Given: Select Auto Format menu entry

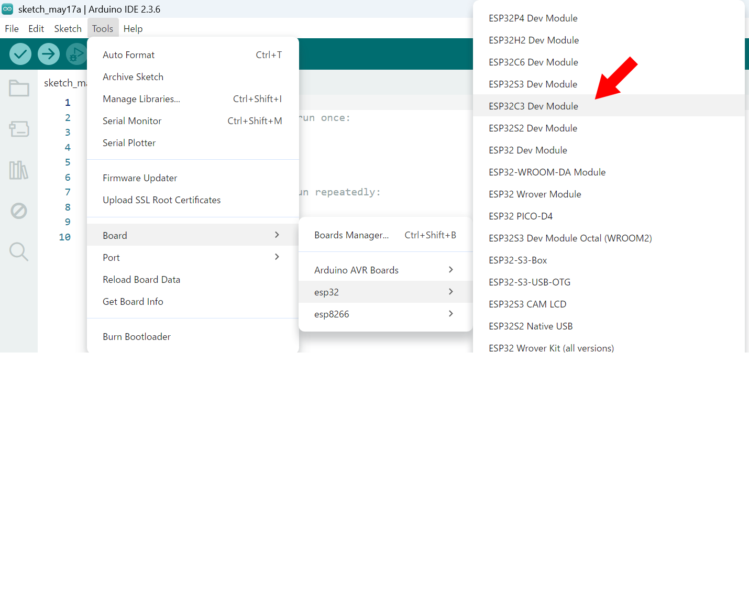Looking at the screenshot, I should tap(193, 55).
